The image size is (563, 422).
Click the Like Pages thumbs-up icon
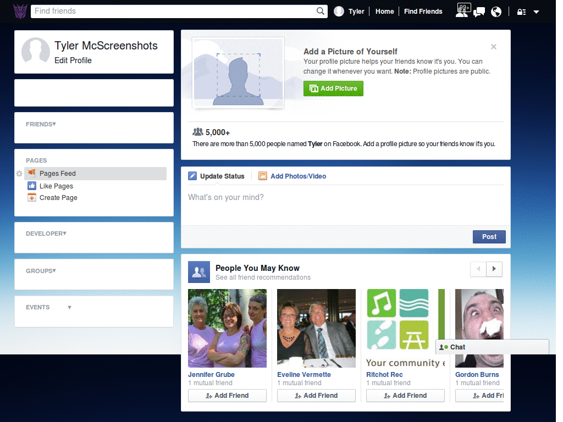click(32, 186)
